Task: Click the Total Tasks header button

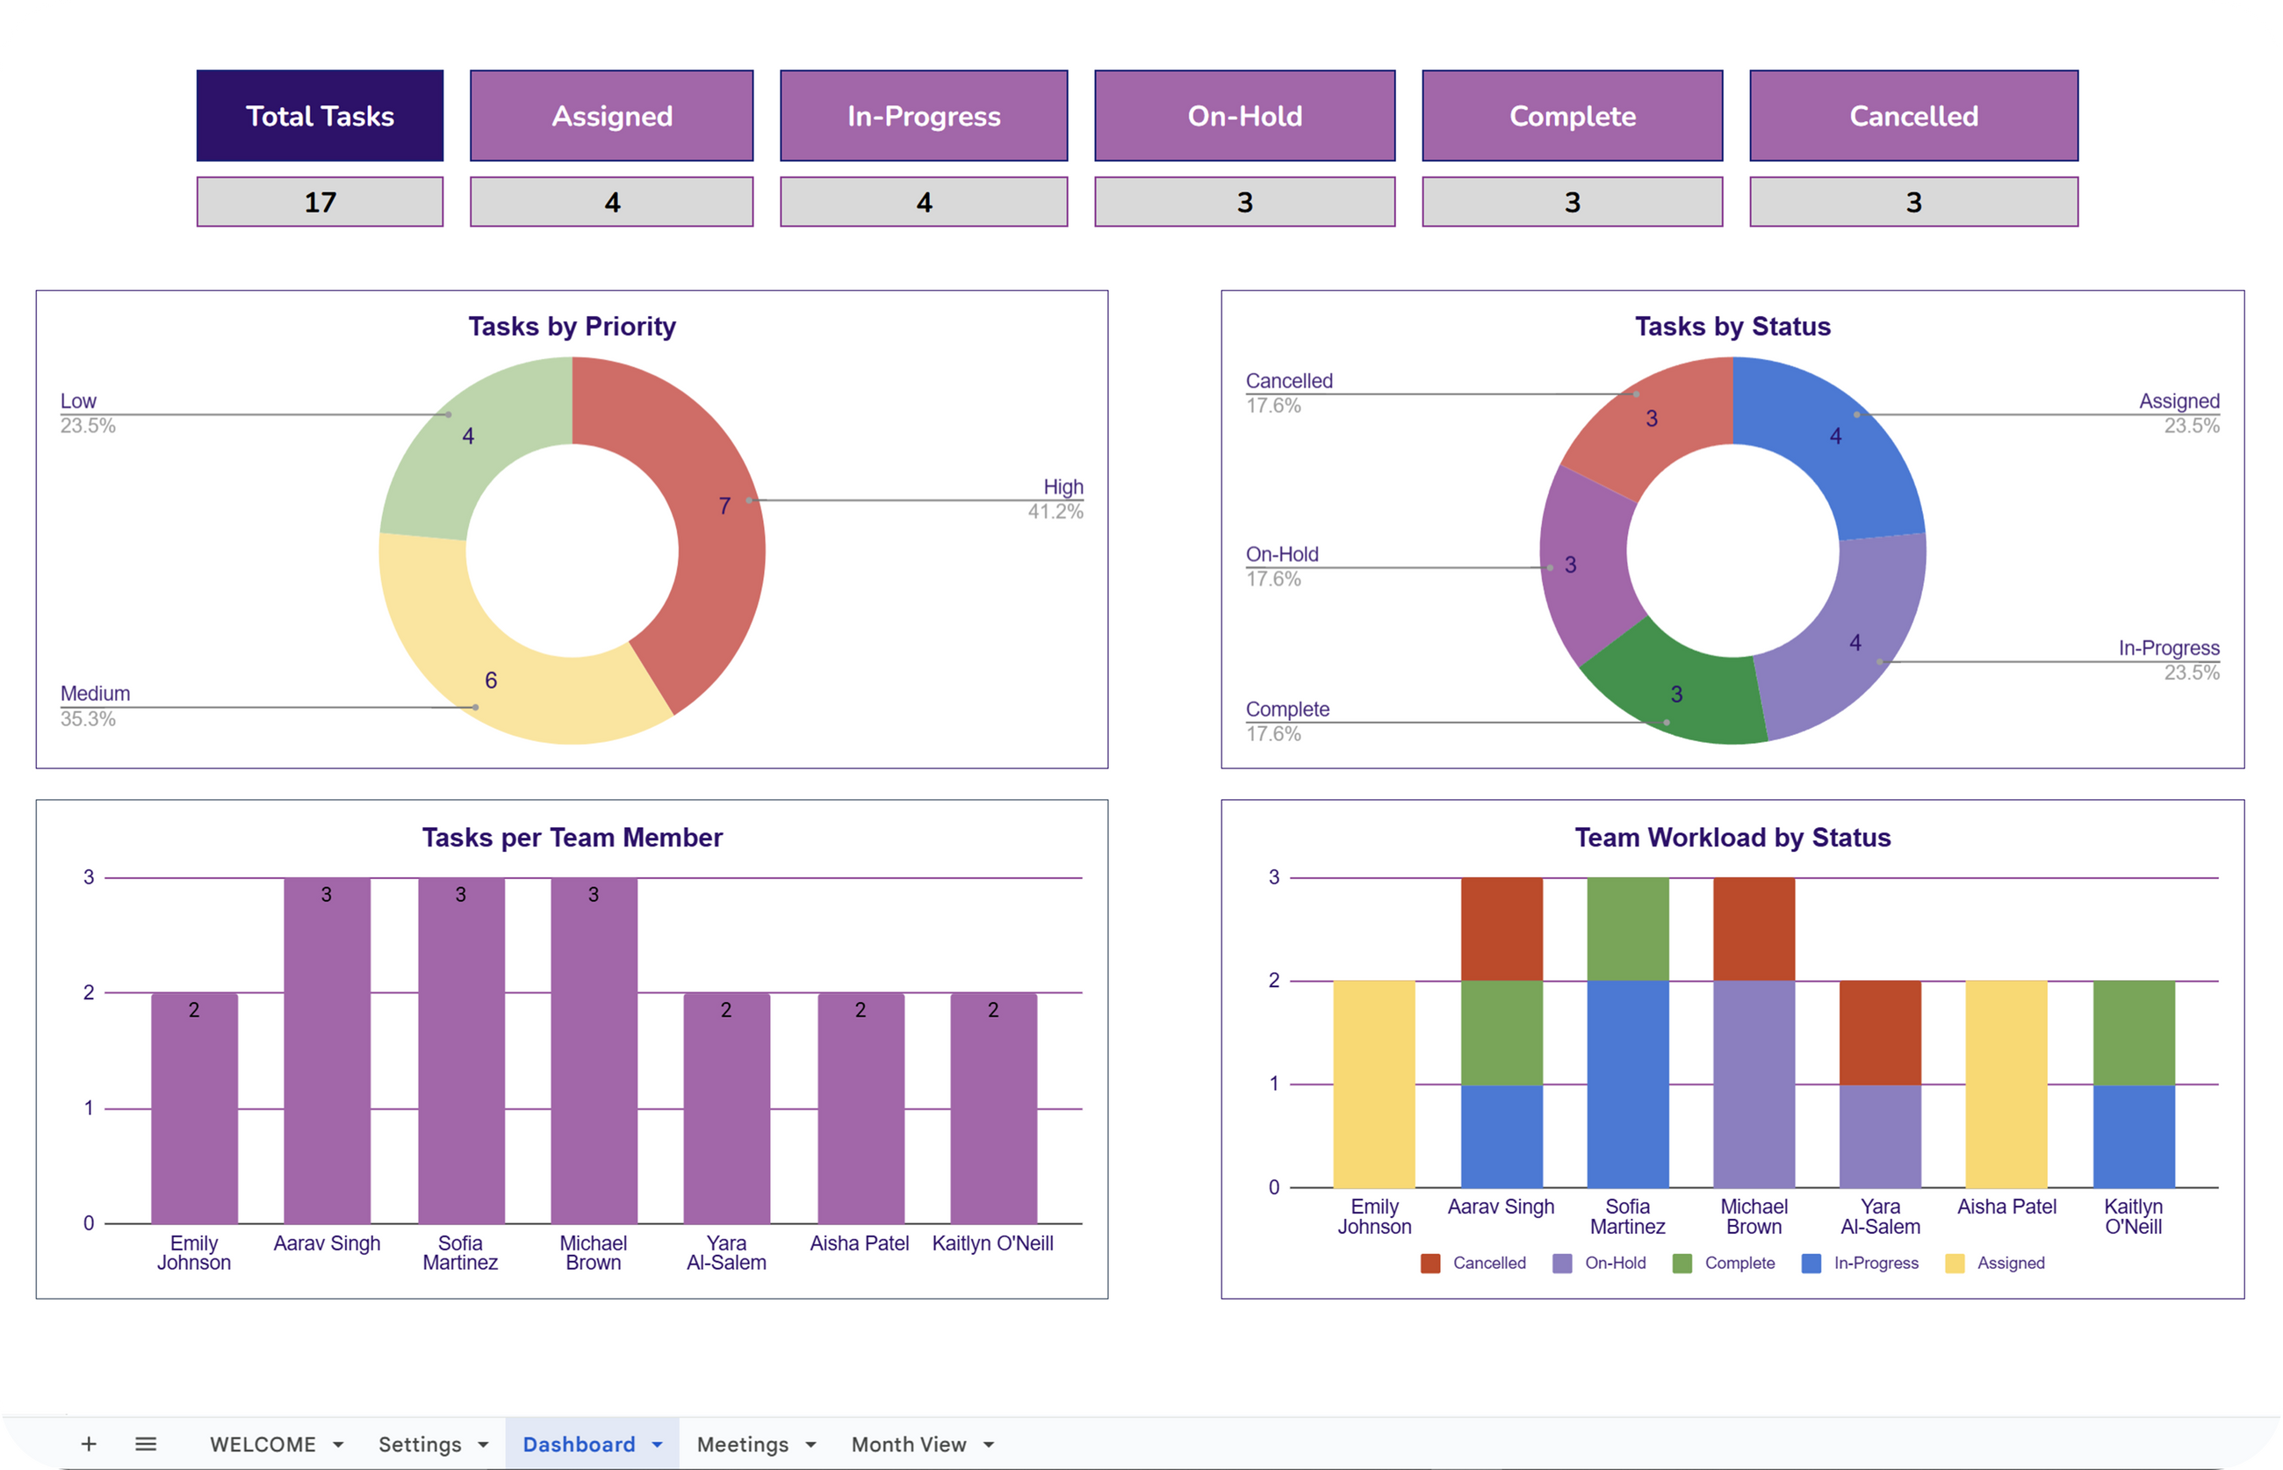Action: click(x=320, y=116)
